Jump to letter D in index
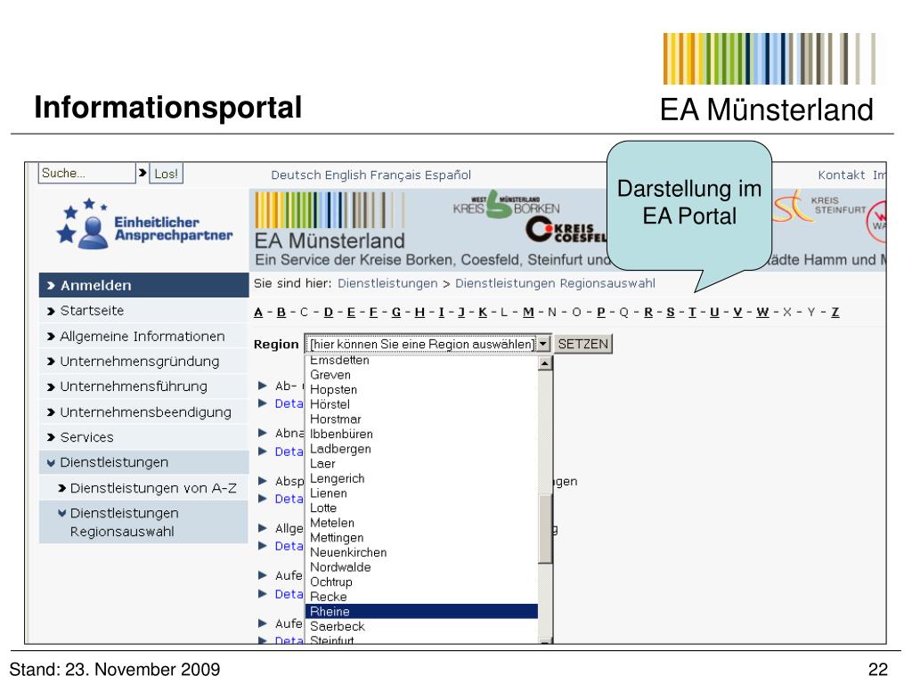This screenshot has height=684, width=912. click(329, 313)
